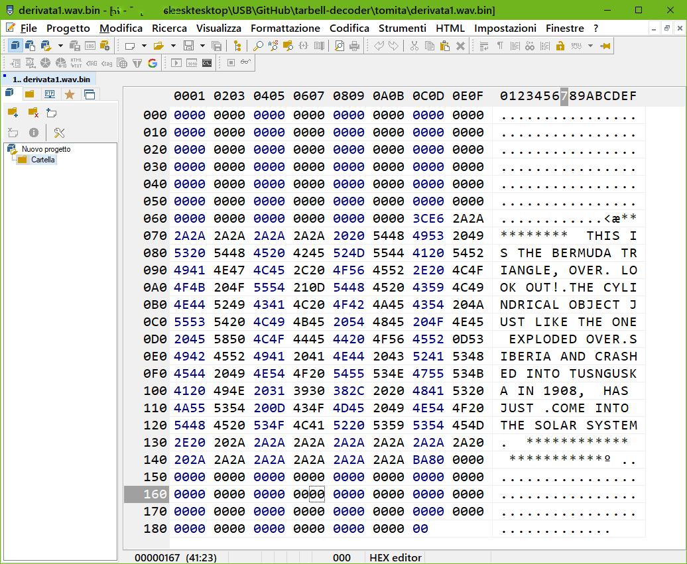The width and height of the screenshot is (687, 564).
Task: Expand the SPELL language dropdown arrow
Action: [590, 46]
